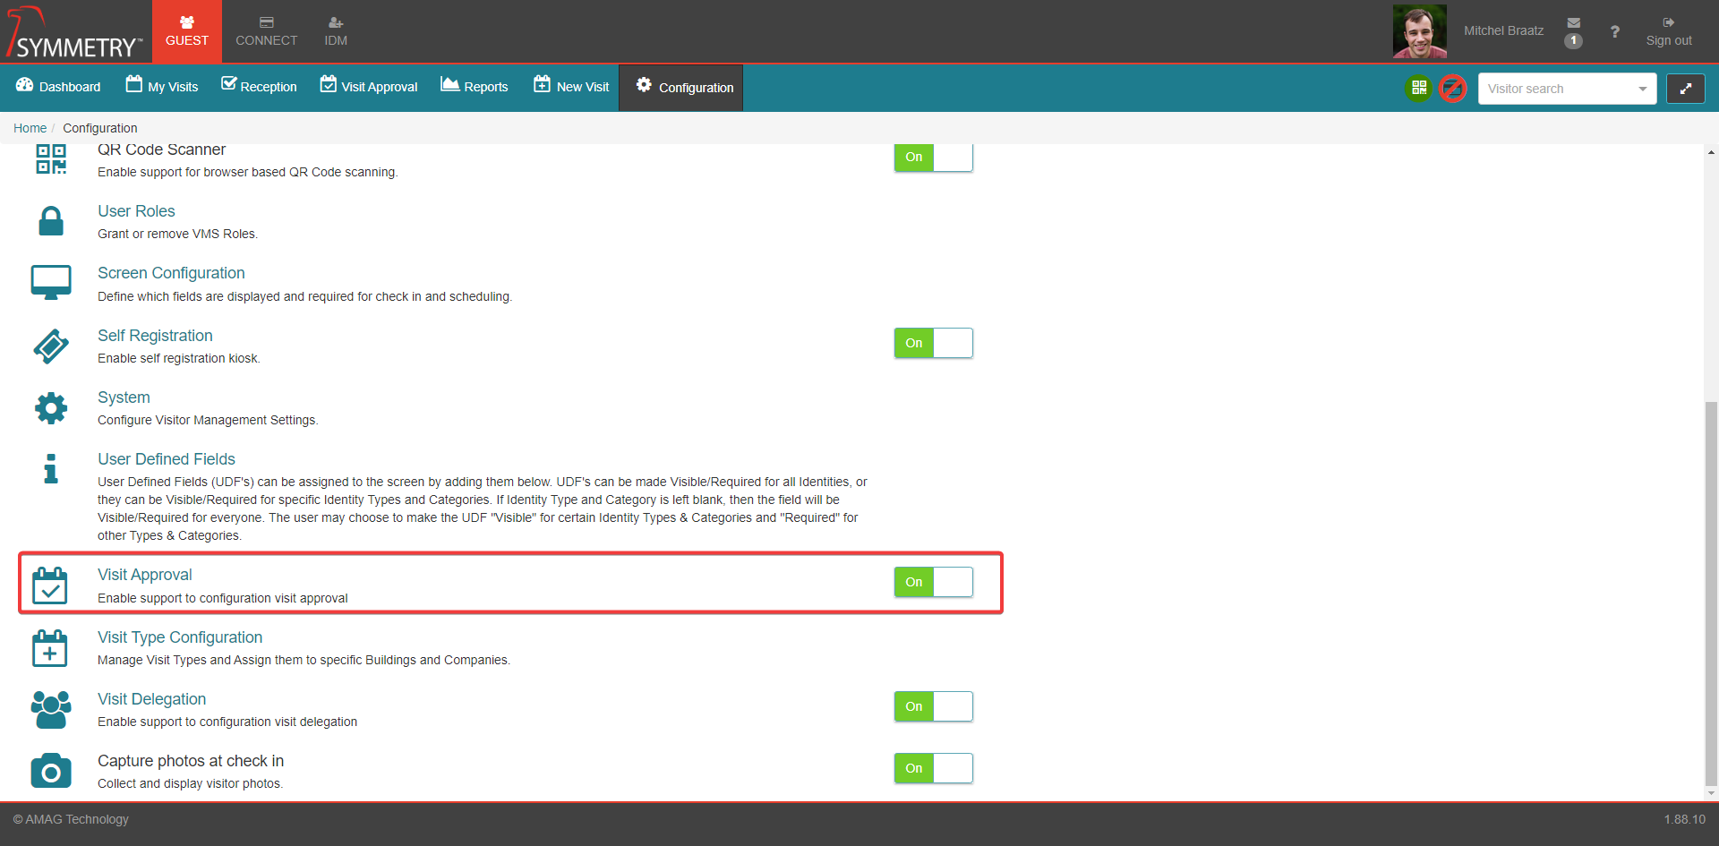This screenshot has height=846, width=1719.
Task: Click the Screen Configuration monitor icon
Action: (51, 282)
